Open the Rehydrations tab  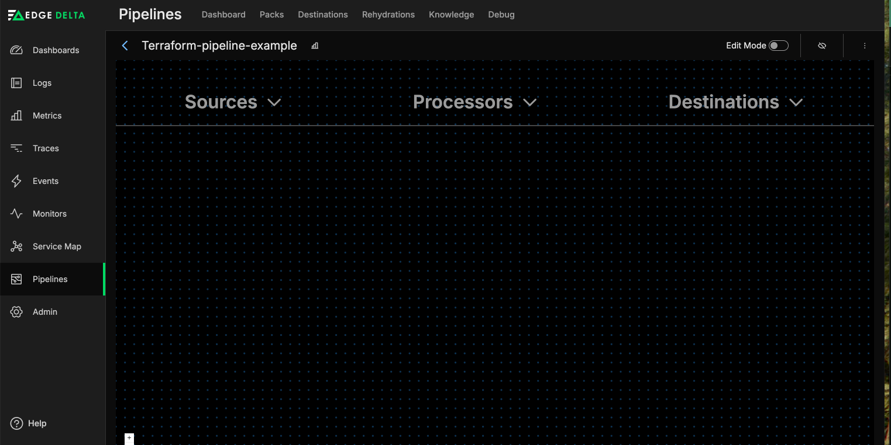tap(388, 15)
